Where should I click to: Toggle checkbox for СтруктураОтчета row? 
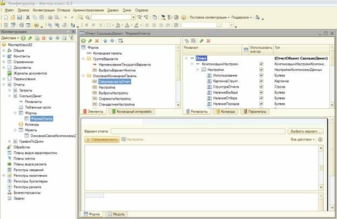click(261, 87)
